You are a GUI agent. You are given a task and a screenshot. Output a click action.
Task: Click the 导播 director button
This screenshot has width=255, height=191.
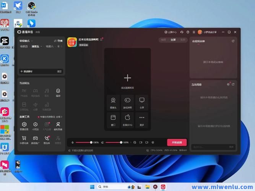(58, 41)
